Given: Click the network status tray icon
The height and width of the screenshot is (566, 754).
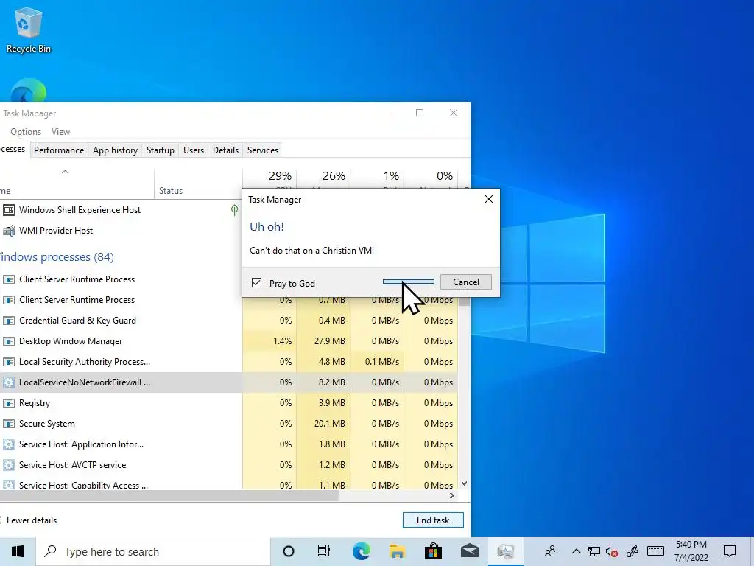Looking at the screenshot, I should click(x=594, y=551).
